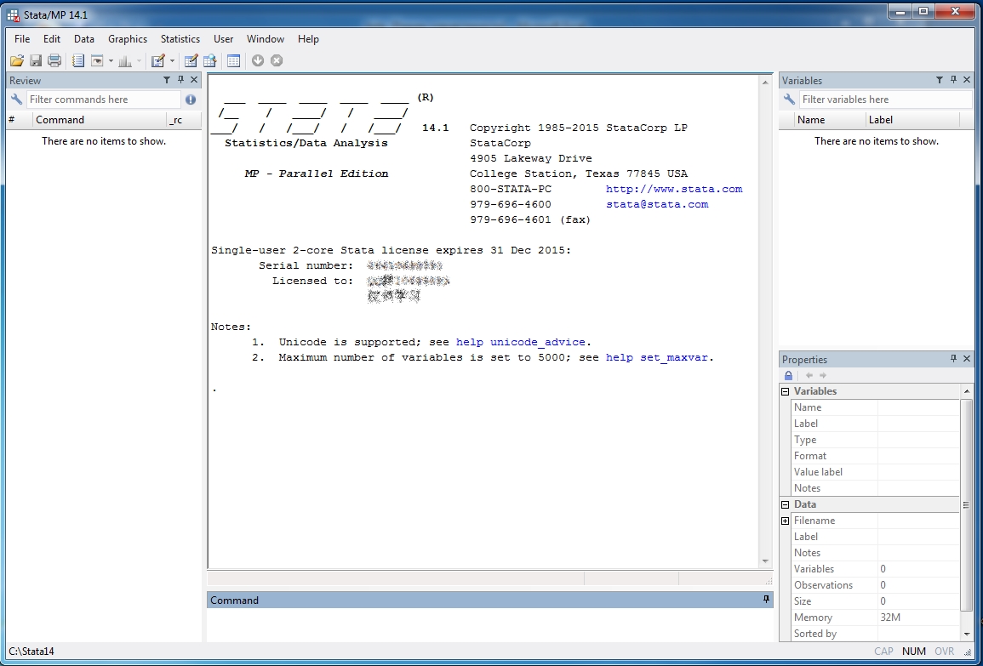Collapse the Data section in Properties
This screenshot has width=983, height=666.
point(785,504)
